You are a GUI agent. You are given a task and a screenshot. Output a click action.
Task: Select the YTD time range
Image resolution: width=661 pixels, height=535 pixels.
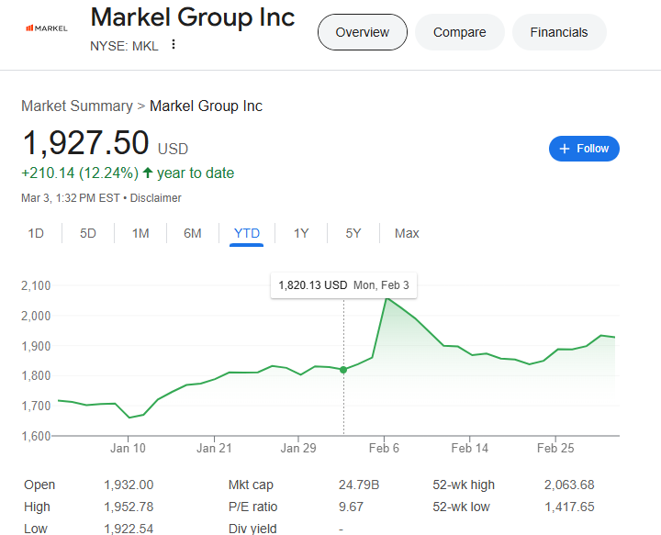pos(247,233)
